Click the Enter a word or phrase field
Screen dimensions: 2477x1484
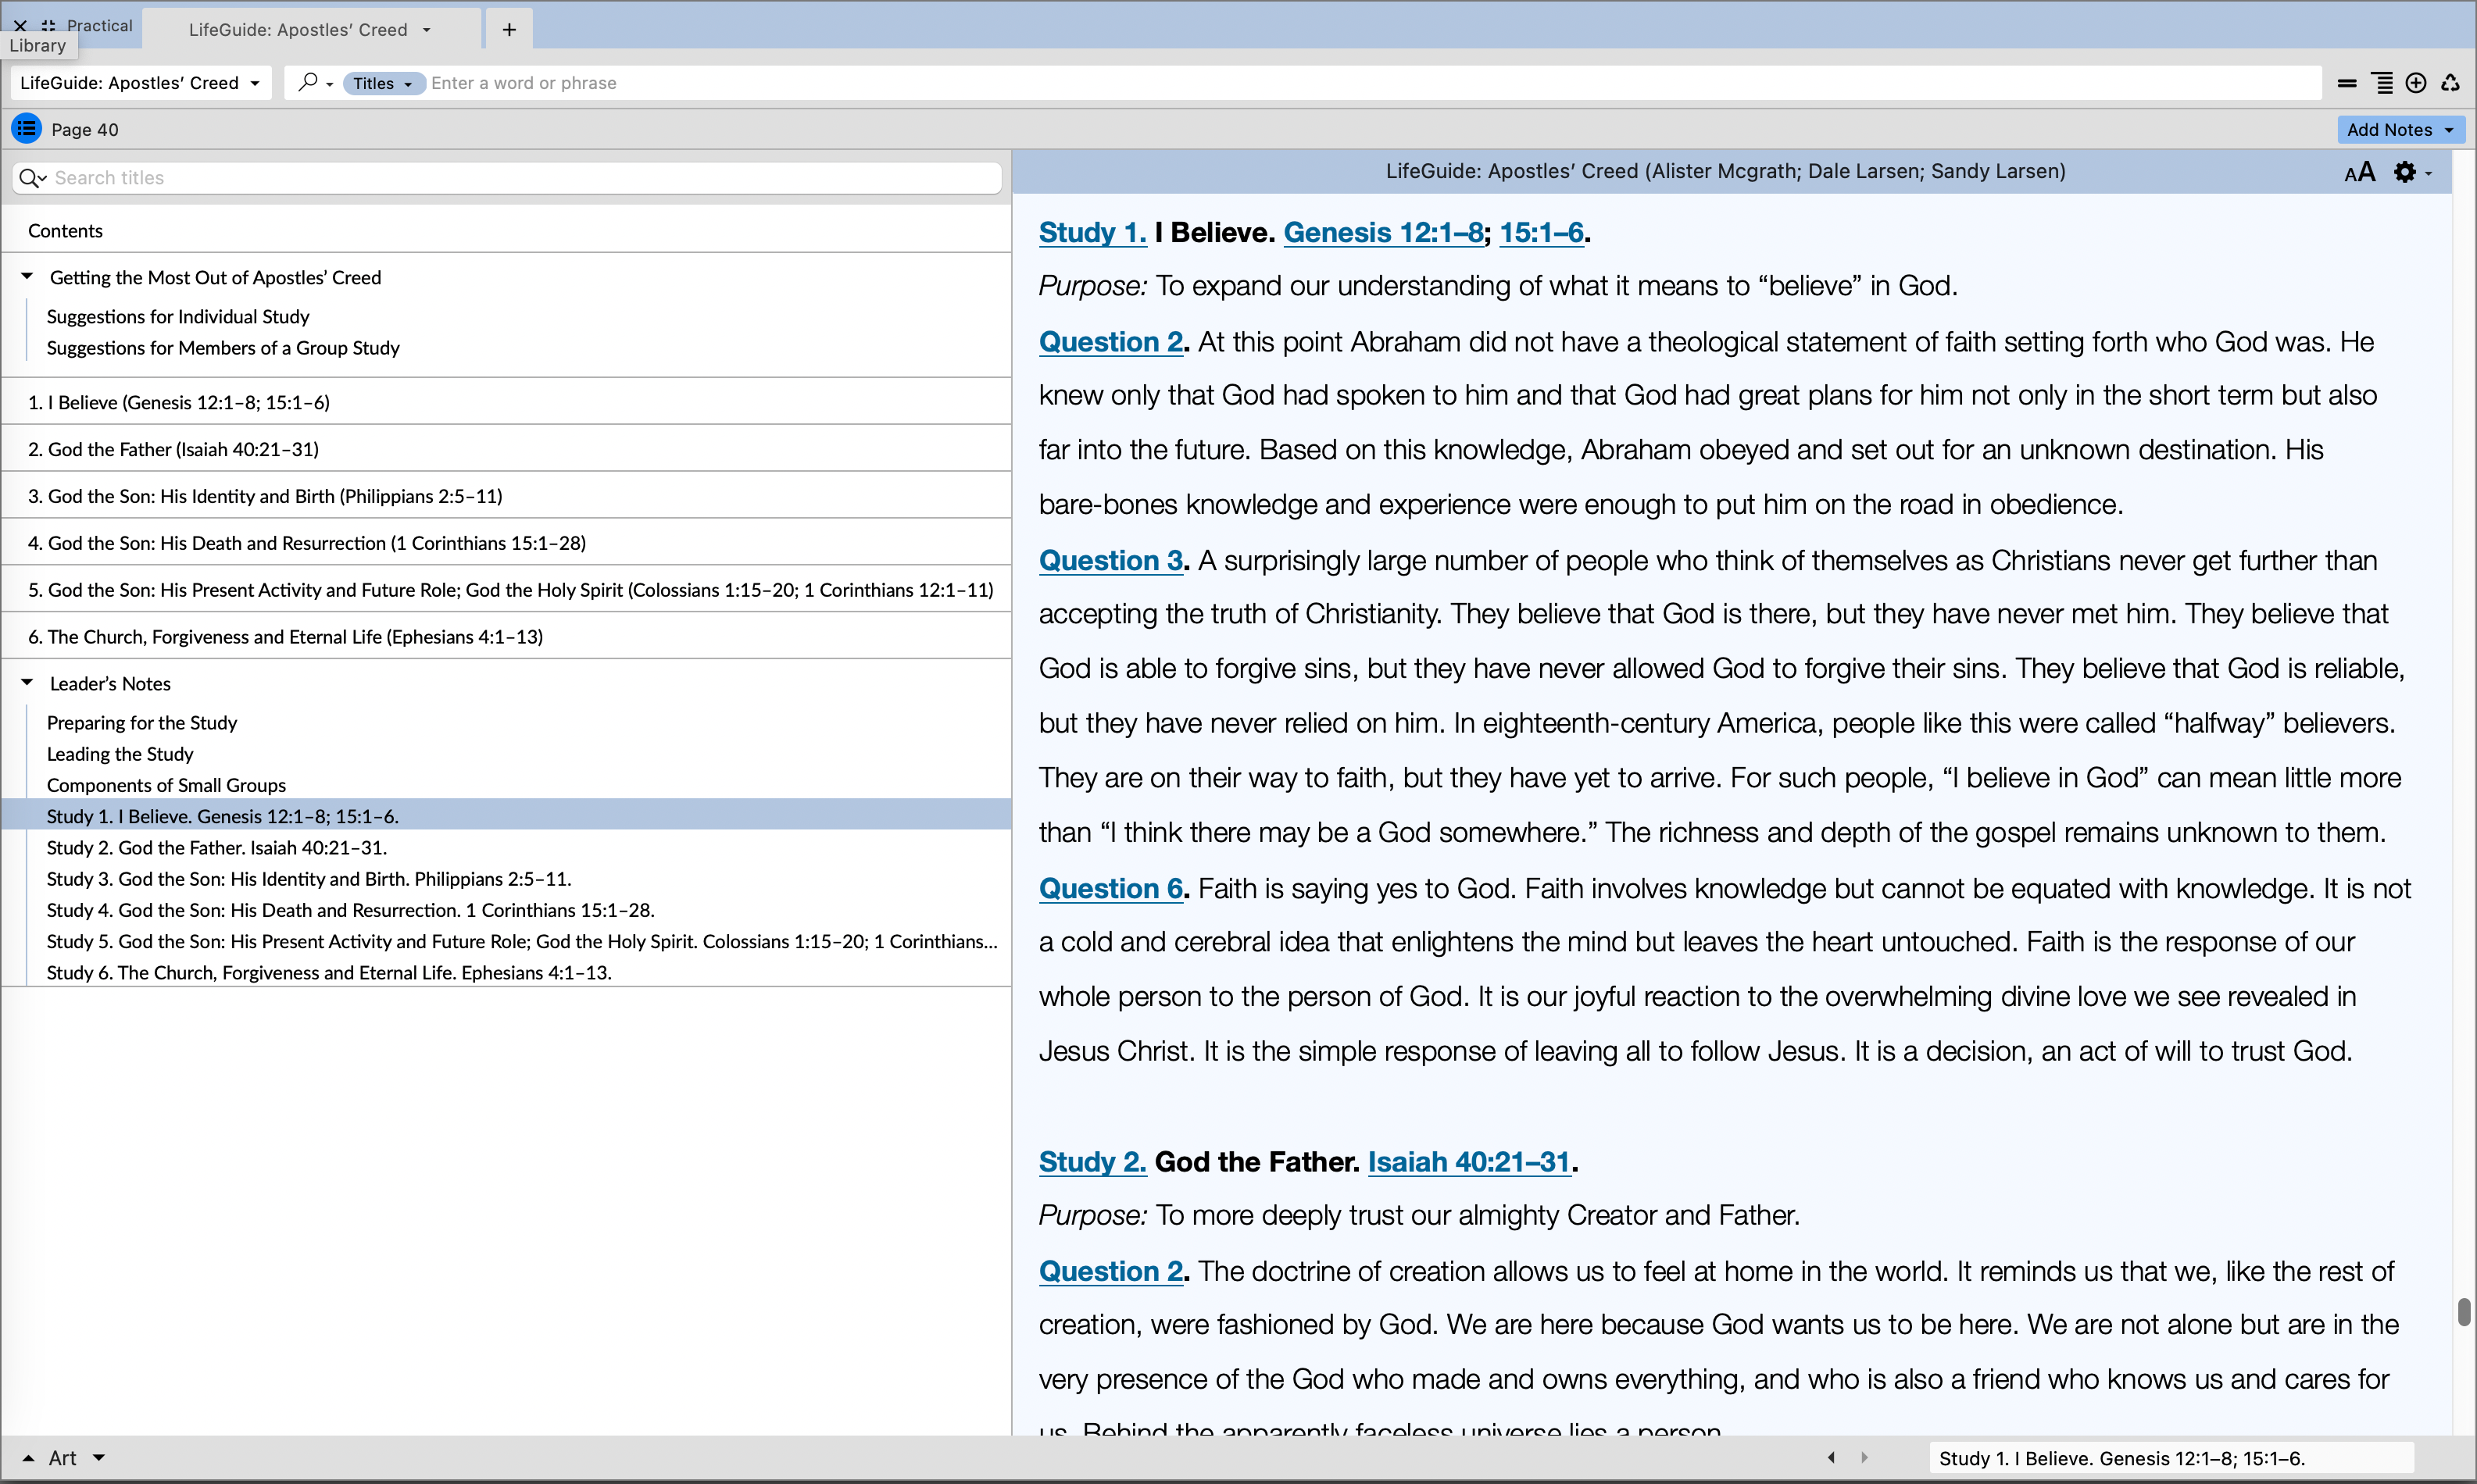click(x=1371, y=83)
